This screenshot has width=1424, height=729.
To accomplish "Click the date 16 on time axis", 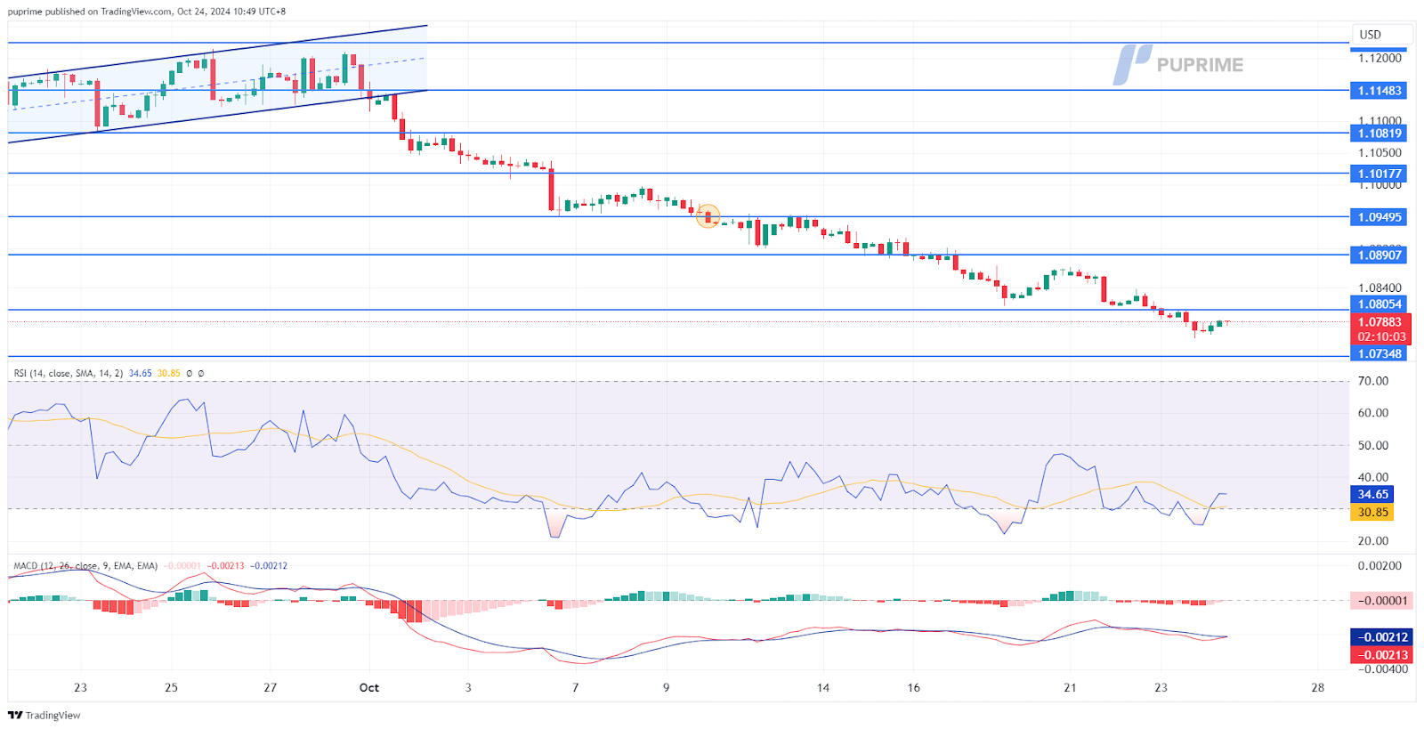I will click(914, 688).
